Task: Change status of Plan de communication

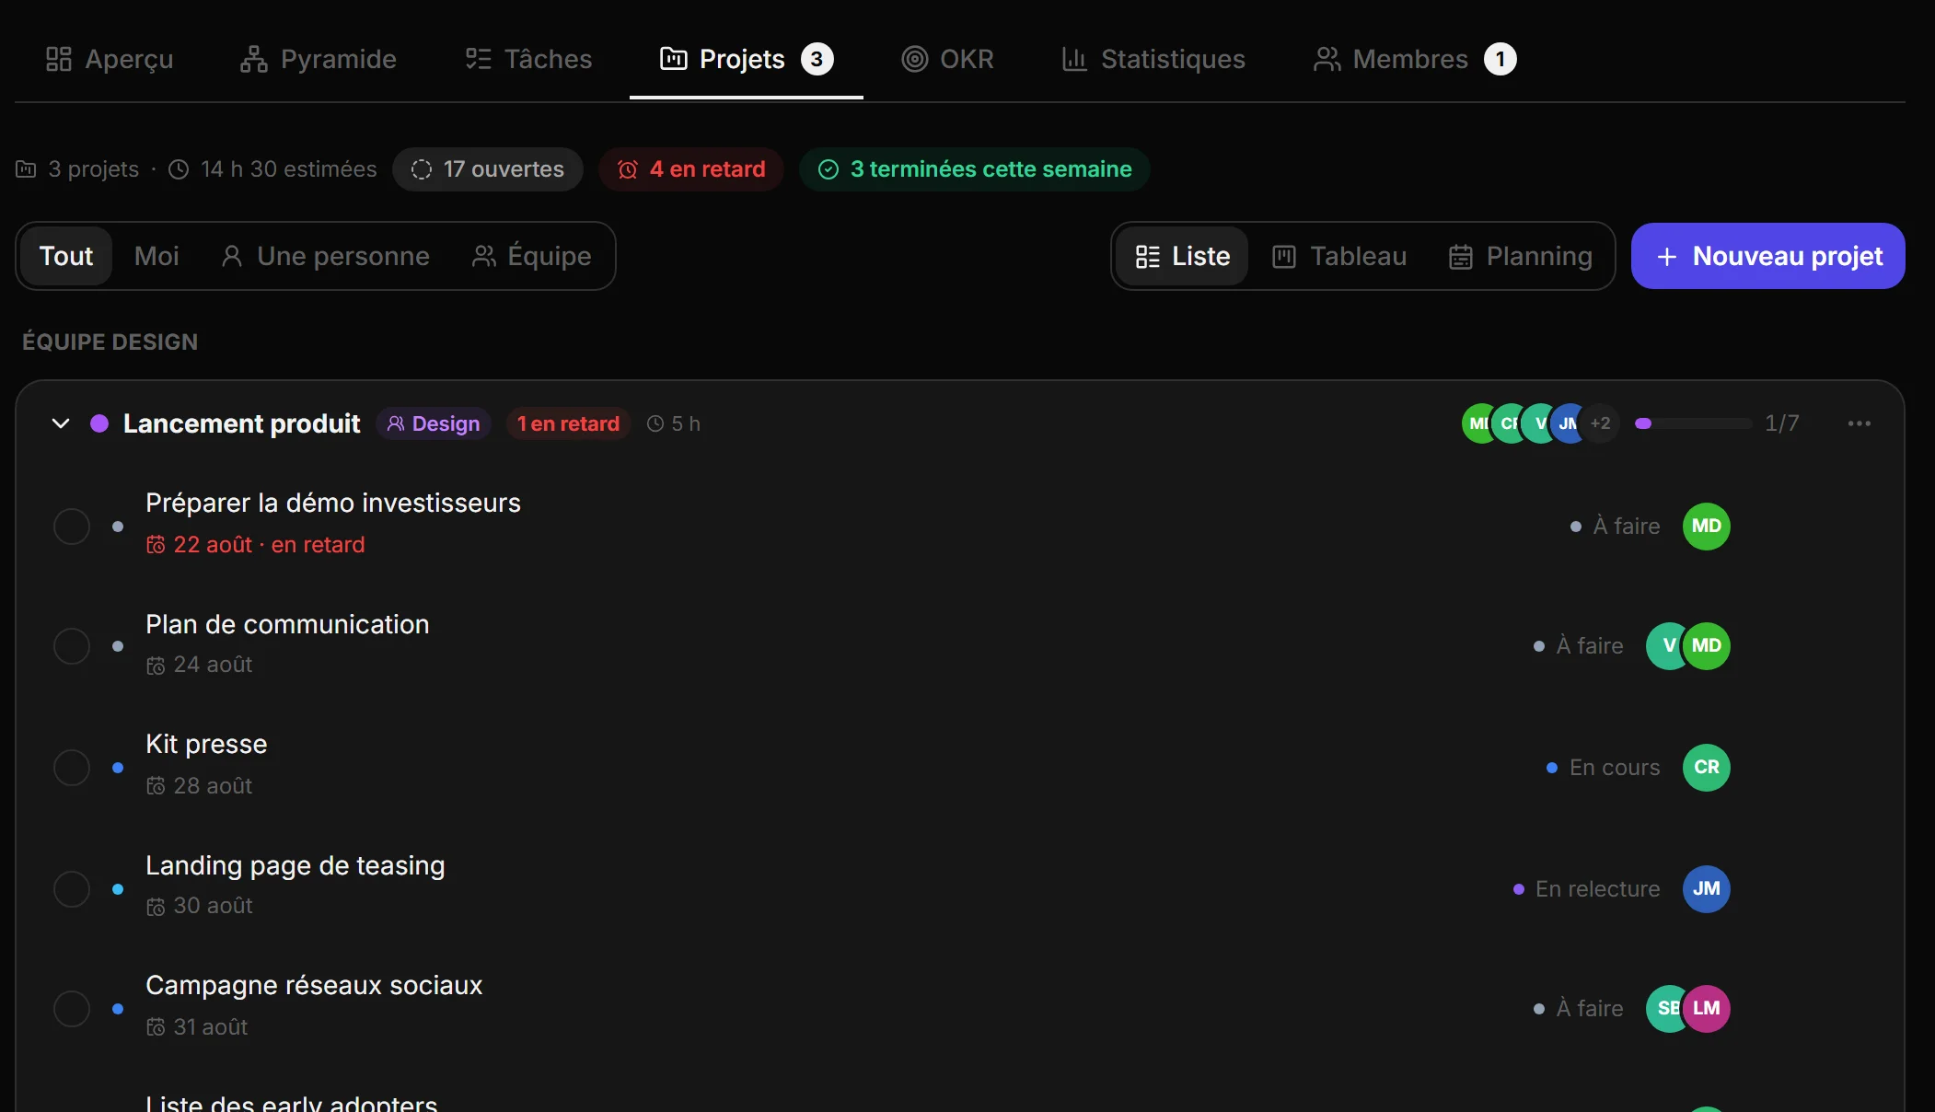Action: pos(1579,646)
